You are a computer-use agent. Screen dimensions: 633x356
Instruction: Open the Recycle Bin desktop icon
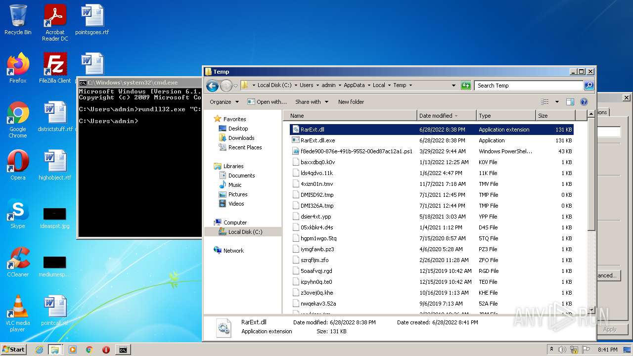[18, 20]
